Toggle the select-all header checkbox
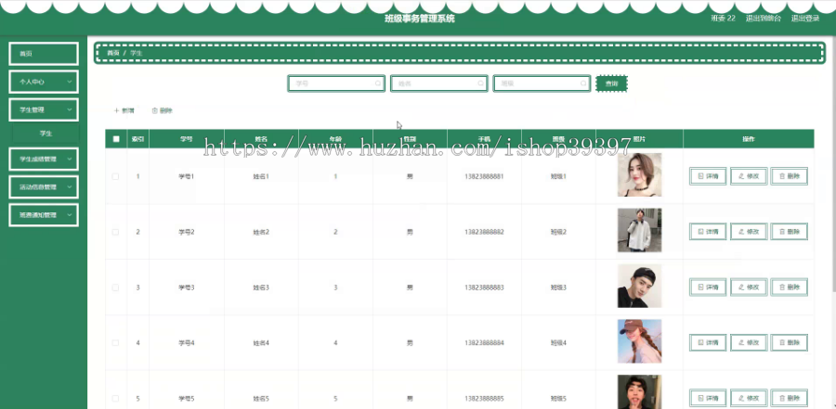836x409 pixels. pyautogui.click(x=116, y=139)
